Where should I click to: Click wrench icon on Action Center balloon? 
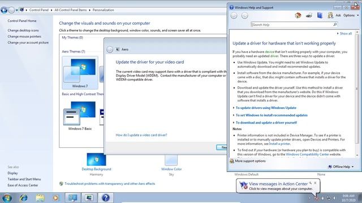(x=311, y=183)
